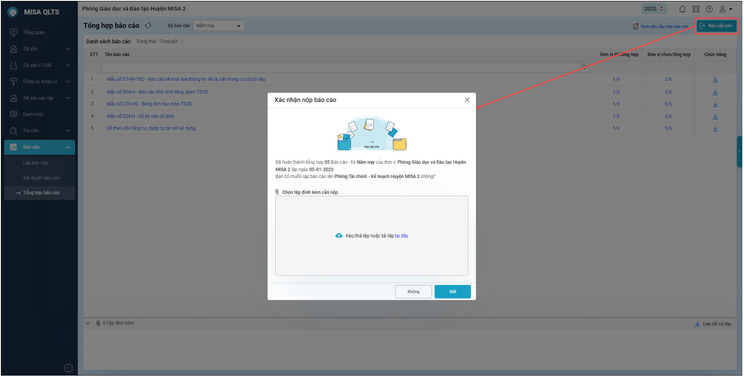The width and height of the screenshot is (744, 377).
Task: Close the Xác nhận nộp báo cáo dialog
Action: (x=467, y=100)
